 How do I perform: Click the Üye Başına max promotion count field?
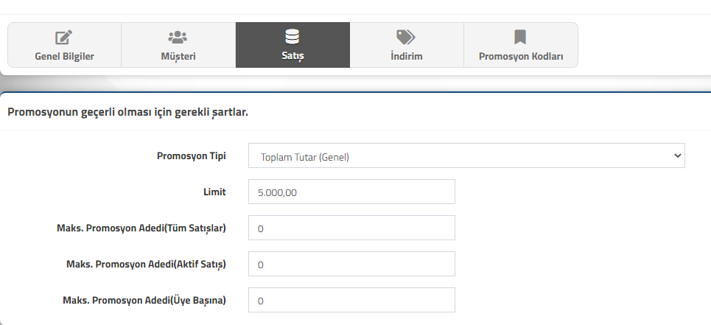(x=351, y=300)
